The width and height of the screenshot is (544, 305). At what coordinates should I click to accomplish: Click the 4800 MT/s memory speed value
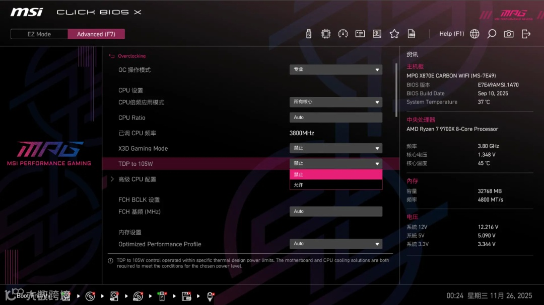[490, 200]
